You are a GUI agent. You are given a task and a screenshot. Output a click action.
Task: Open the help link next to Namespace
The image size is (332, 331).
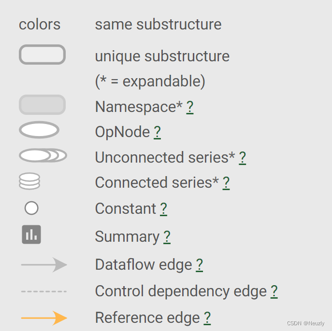point(190,107)
